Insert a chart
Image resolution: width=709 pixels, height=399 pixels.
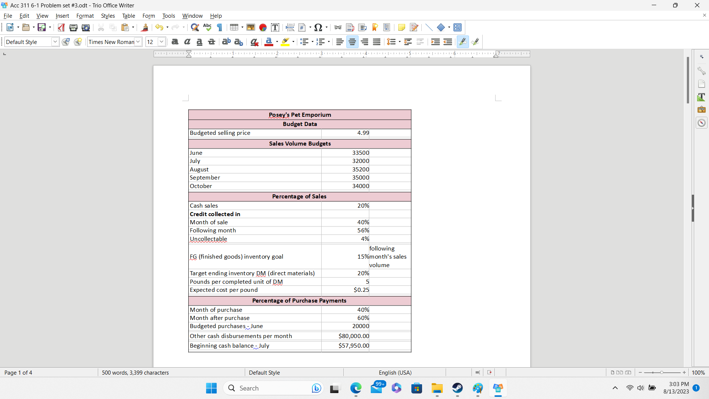(263, 27)
